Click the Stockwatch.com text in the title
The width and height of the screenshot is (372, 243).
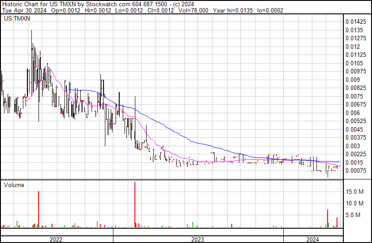pos(108,4)
